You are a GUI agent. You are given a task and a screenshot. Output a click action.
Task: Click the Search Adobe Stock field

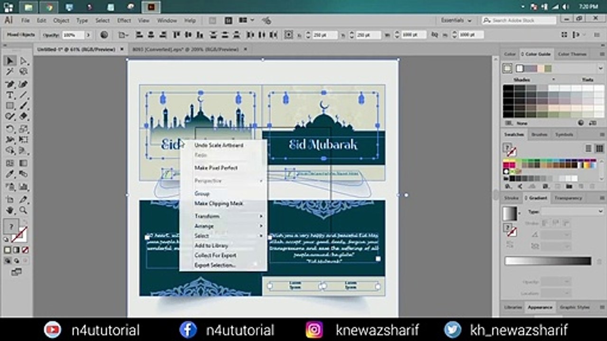coord(519,20)
